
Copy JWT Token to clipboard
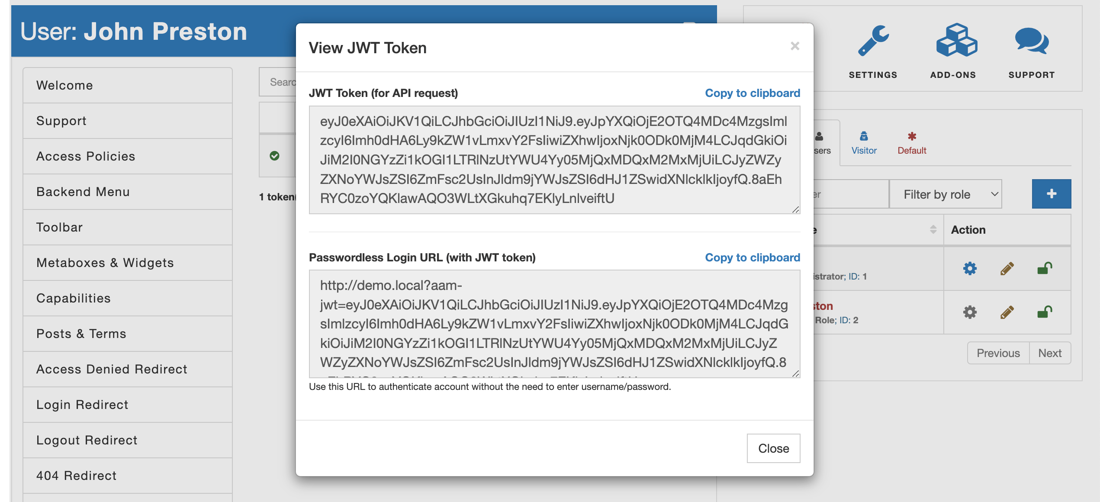pyautogui.click(x=752, y=93)
